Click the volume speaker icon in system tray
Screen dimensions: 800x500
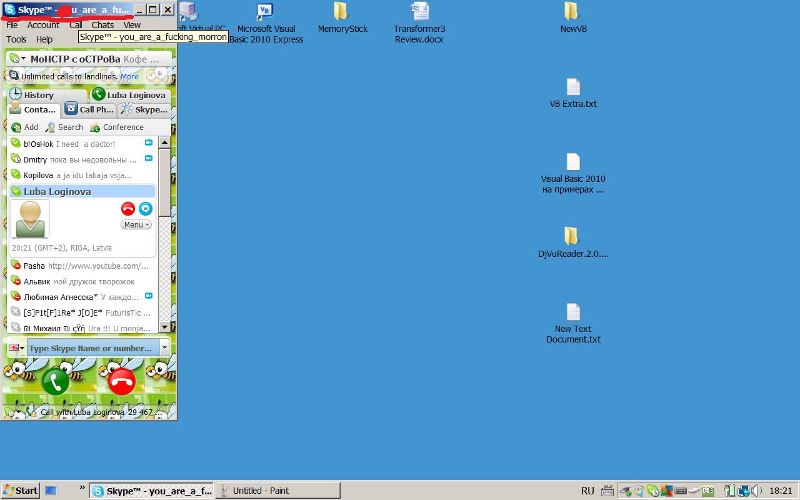click(756, 491)
